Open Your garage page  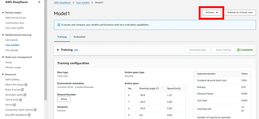pyautogui.click(x=12, y=50)
